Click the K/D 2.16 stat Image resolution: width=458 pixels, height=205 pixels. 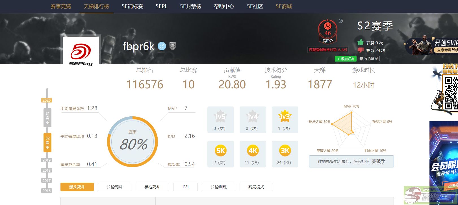[x=181, y=136]
